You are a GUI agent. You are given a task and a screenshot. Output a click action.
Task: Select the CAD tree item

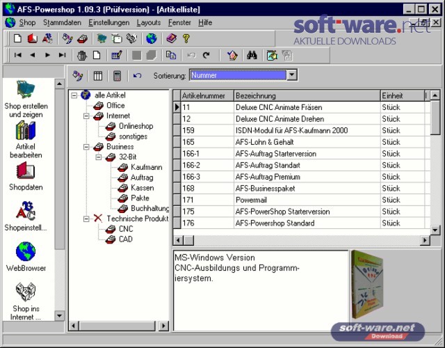tap(126, 239)
